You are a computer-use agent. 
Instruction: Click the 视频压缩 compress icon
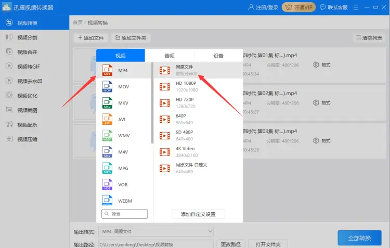coord(9,139)
